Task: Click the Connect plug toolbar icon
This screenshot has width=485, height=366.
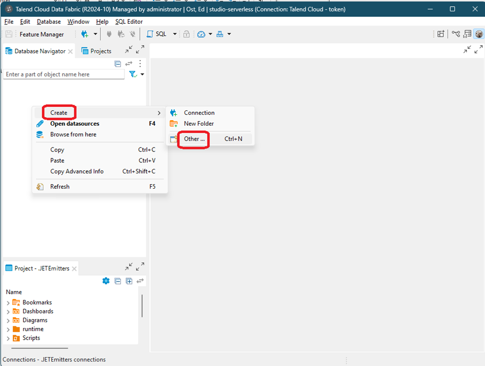Action: click(x=109, y=34)
